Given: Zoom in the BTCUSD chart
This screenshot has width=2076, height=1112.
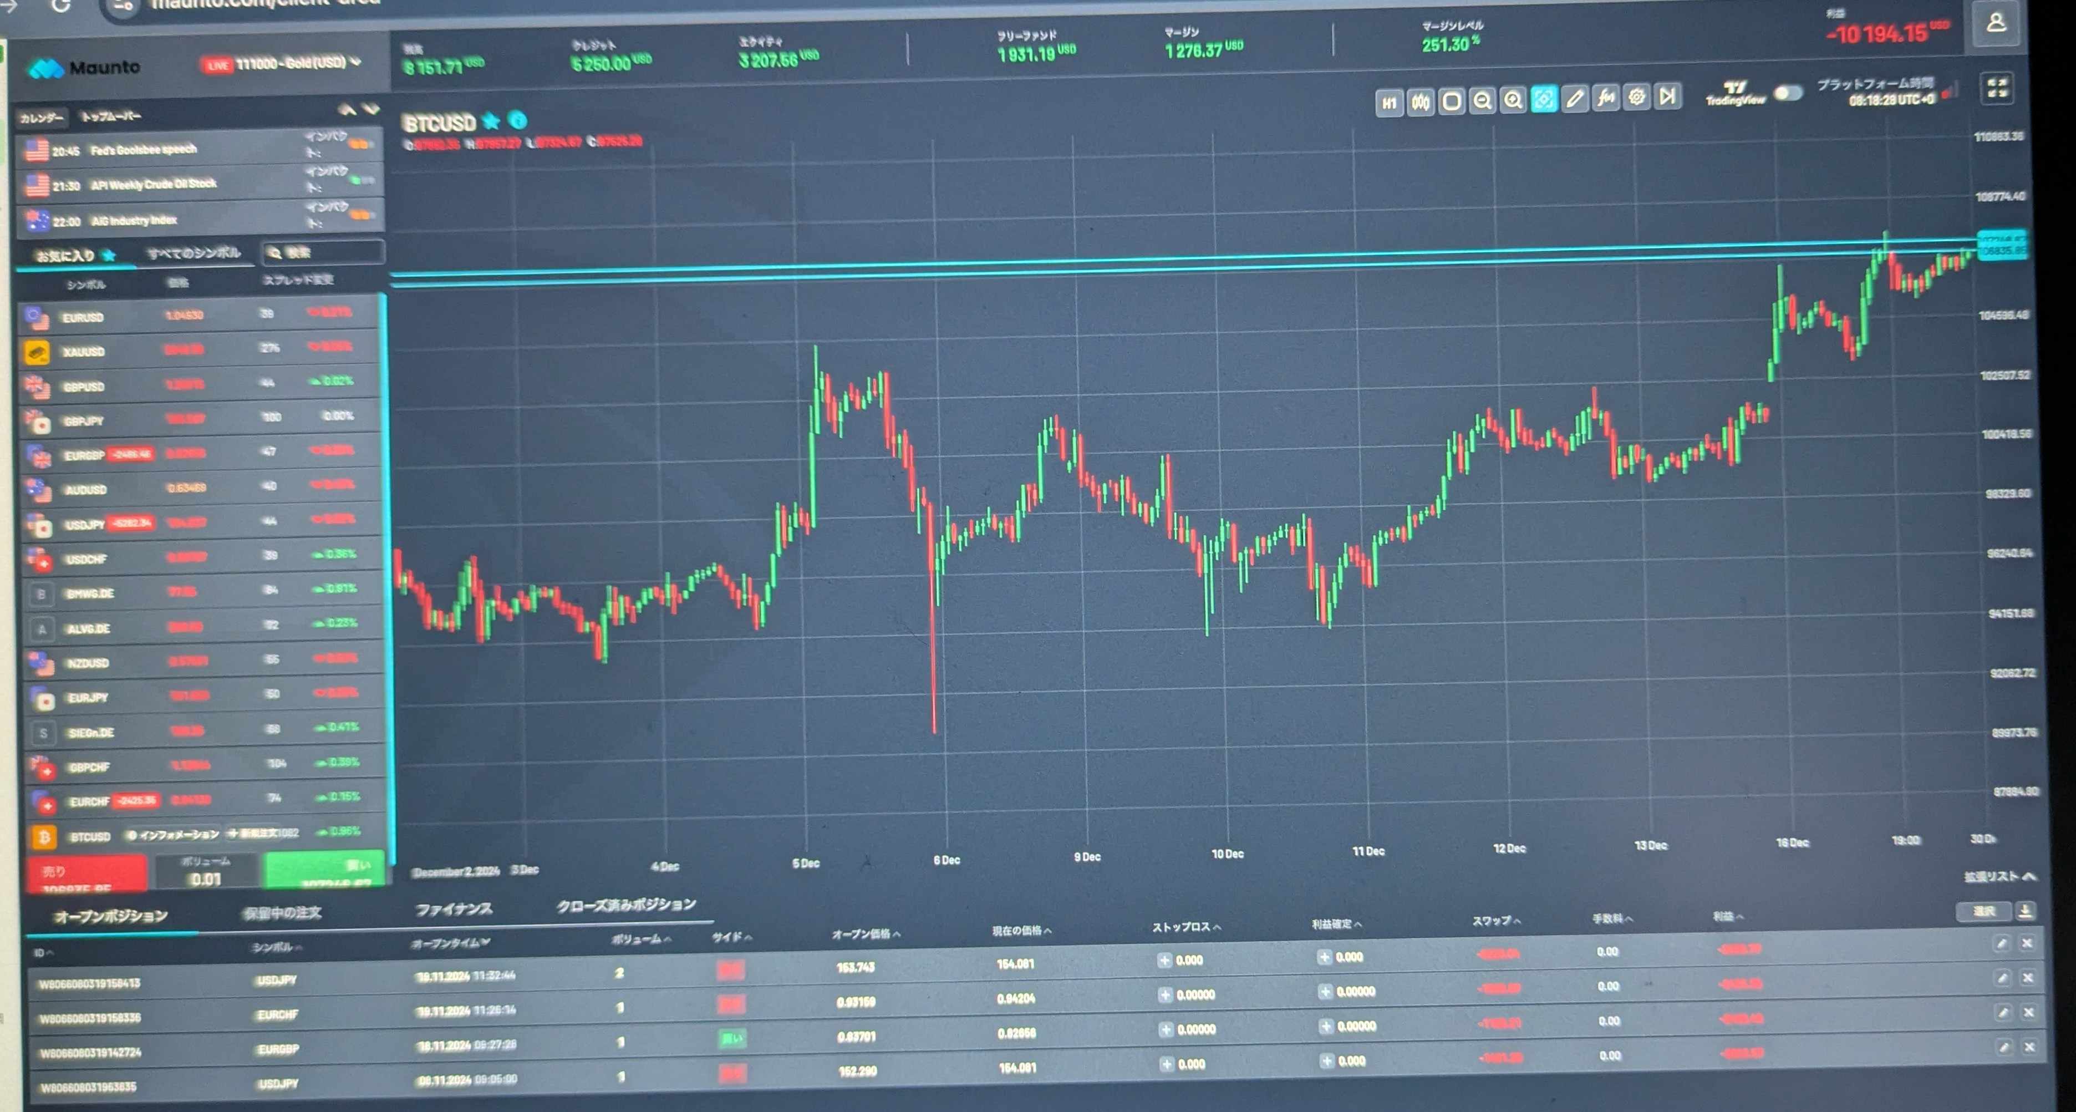Looking at the screenshot, I should (1513, 101).
